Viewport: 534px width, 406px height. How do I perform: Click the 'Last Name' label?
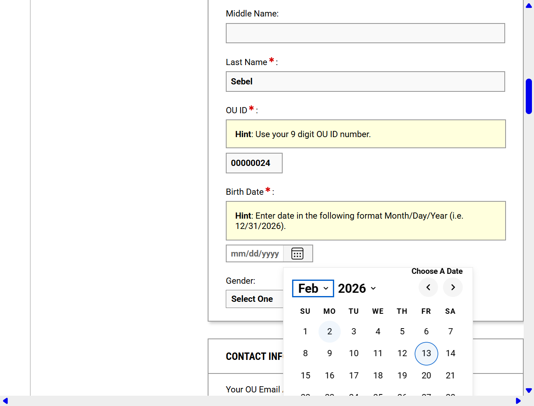246,62
